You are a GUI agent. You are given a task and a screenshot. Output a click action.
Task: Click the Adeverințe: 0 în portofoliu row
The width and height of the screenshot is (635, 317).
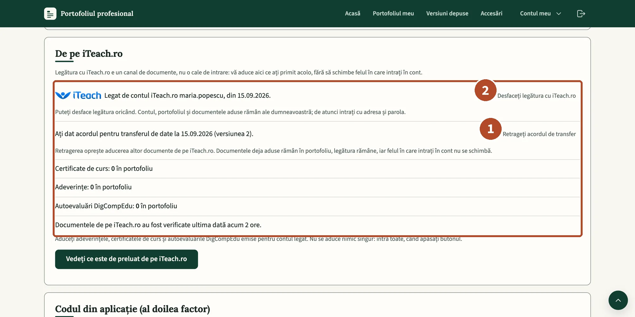[317, 187]
